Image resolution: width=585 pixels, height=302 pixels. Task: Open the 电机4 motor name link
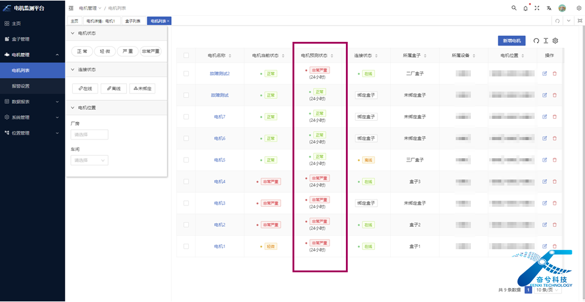click(220, 181)
